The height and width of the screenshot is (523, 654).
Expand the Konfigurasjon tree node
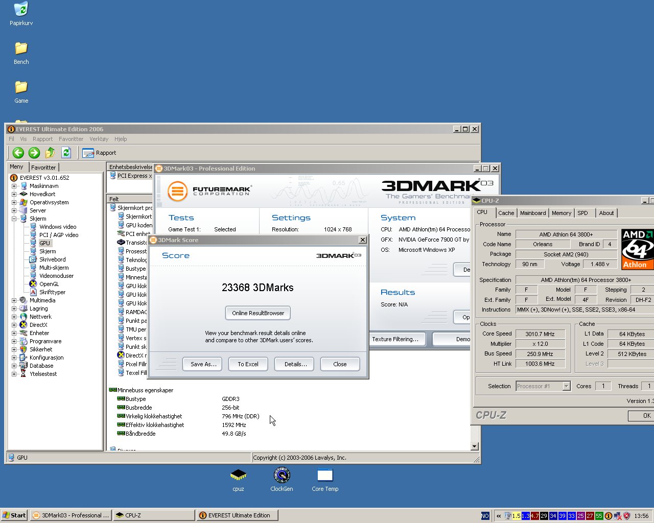[14, 358]
